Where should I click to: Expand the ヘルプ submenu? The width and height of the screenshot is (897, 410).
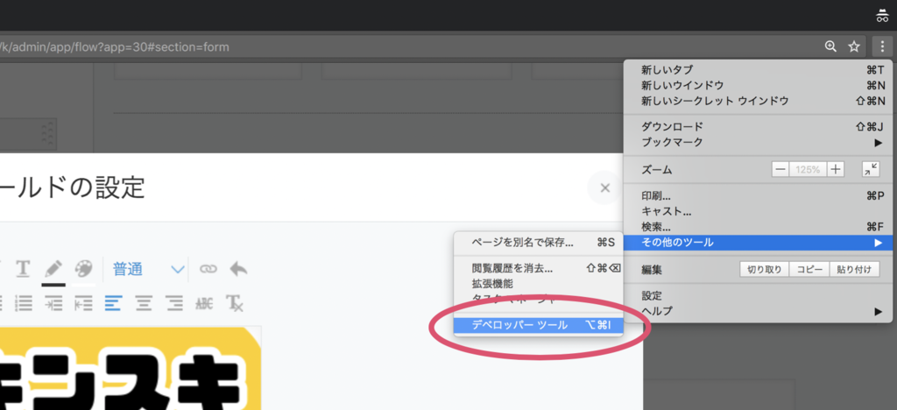(758, 311)
